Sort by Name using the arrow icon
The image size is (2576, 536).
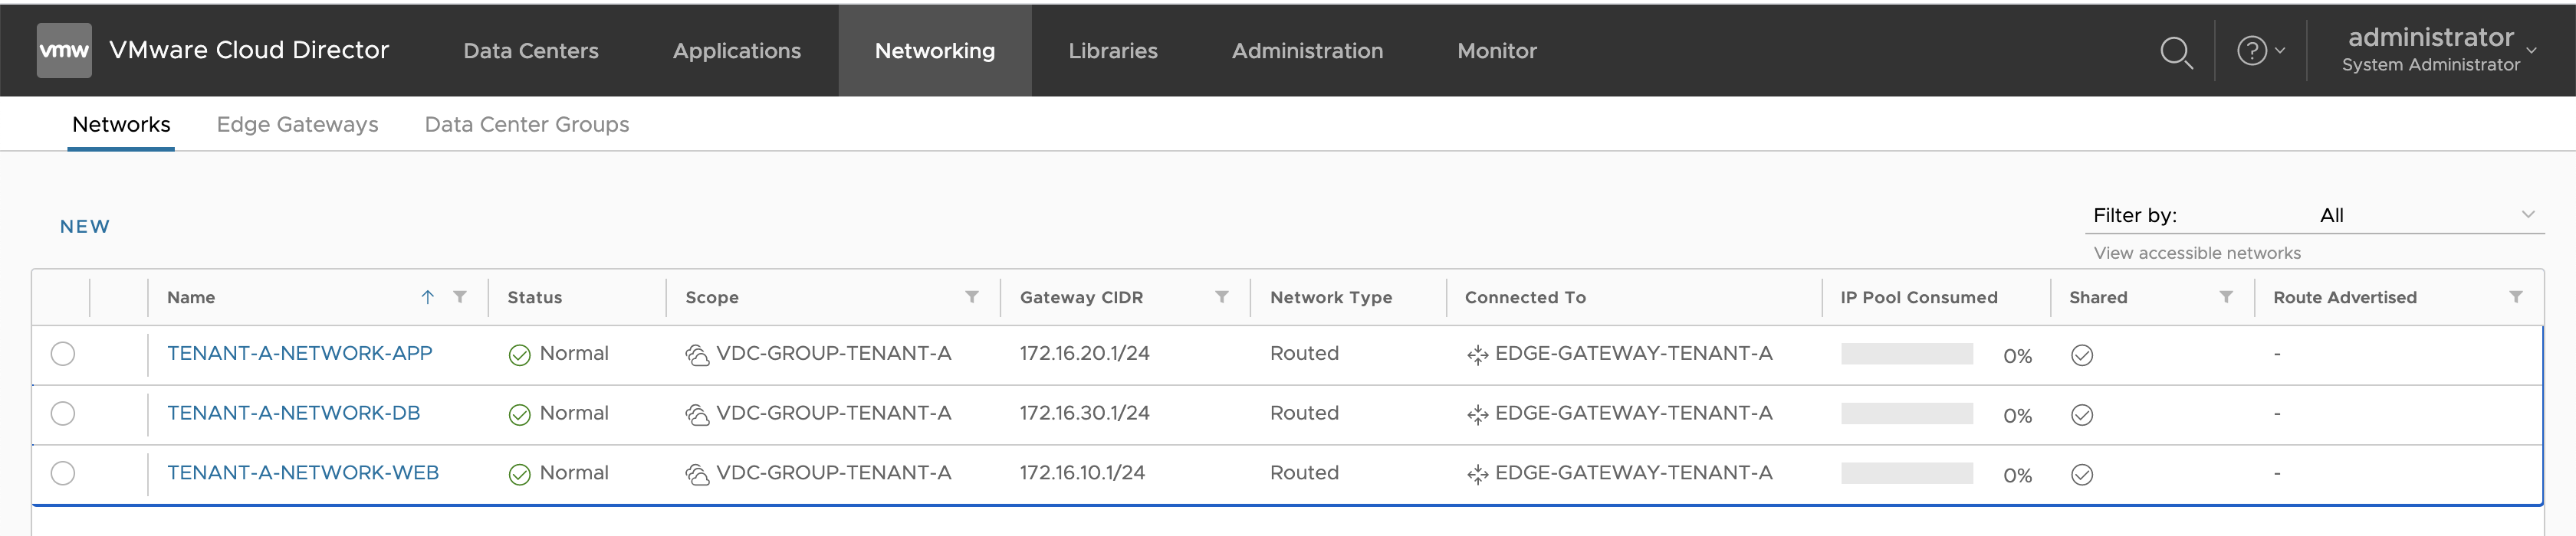[427, 297]
